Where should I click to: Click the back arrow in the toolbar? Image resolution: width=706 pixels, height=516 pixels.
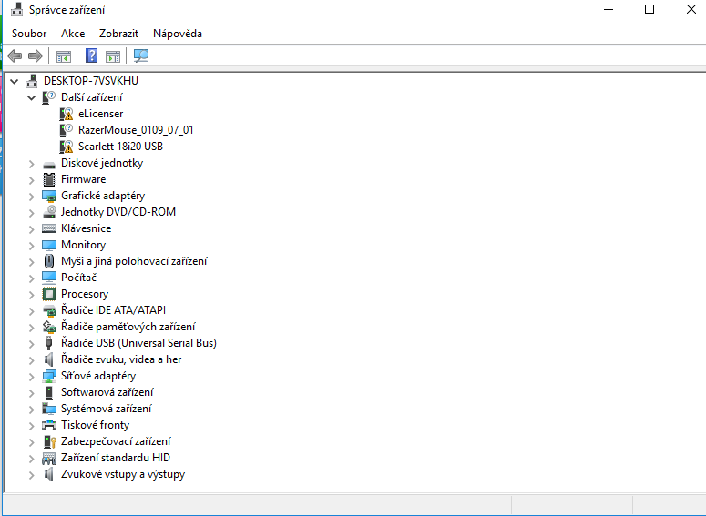(15, 56)
